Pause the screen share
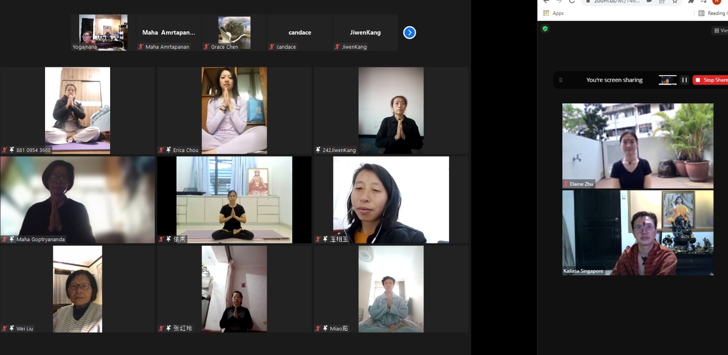 684,80
